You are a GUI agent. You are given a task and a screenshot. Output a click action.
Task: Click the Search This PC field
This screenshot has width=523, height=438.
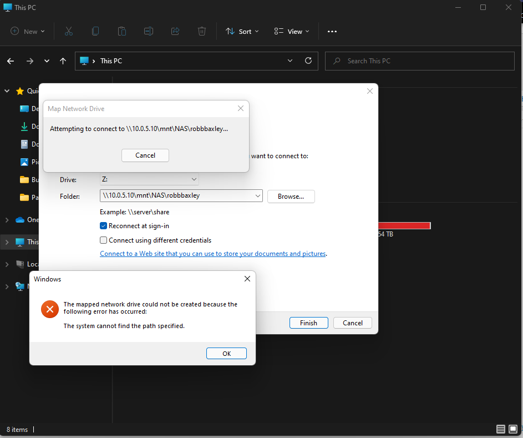pos(420,61)
